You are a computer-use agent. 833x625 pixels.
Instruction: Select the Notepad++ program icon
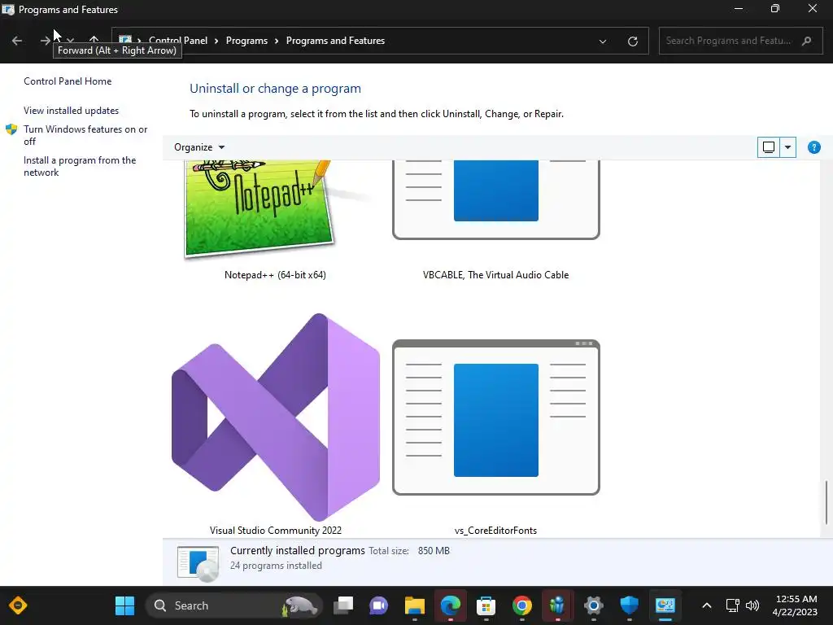[x=258, y=208]
